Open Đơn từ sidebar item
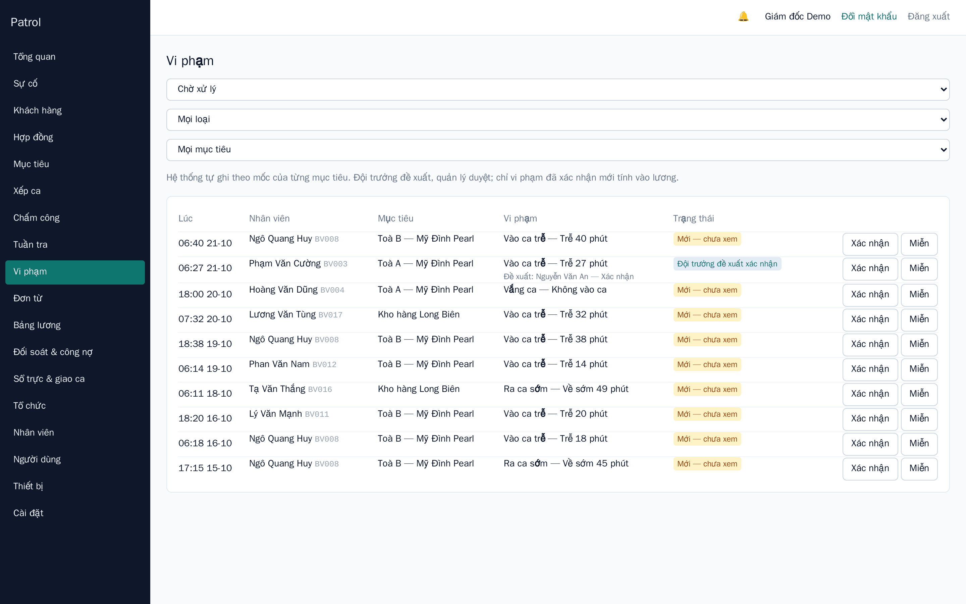The image size is (966, 604). click(75, 298)
